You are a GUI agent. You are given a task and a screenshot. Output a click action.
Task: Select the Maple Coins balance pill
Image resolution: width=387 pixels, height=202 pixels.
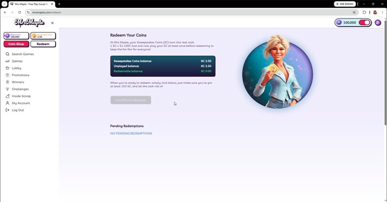pos(16,36)
